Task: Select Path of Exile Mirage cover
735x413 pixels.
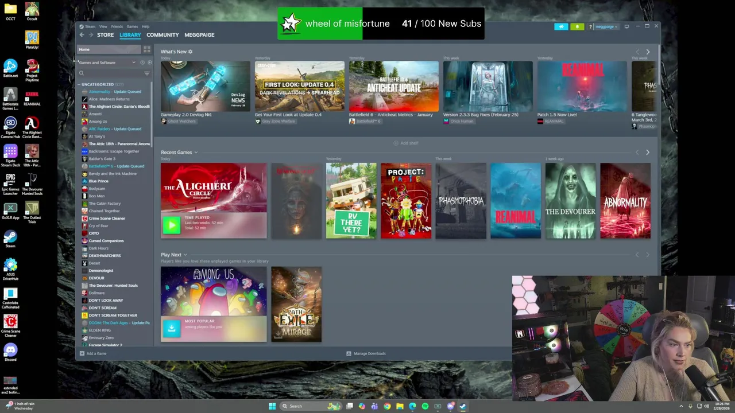Action: pos(296,304)
